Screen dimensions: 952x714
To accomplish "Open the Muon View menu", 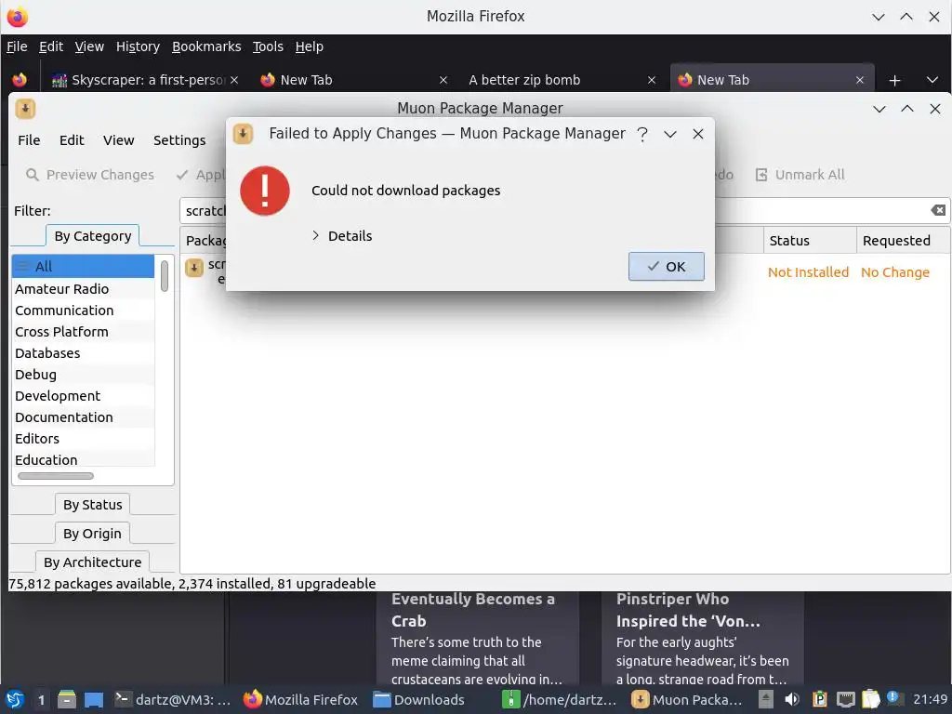I will coord(118,140).
